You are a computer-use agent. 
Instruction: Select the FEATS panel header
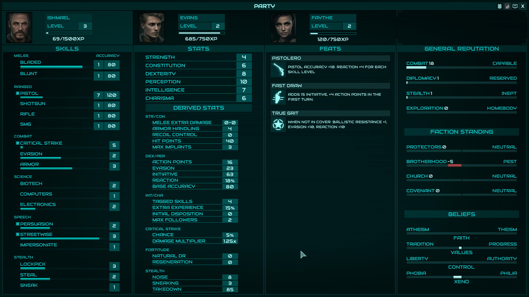[329, 49]
